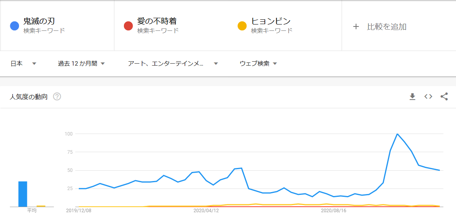Image resolution: width=456 pixels, height=215 pixels.
Task: Open the embed code icon
Action: coord(428,97)
